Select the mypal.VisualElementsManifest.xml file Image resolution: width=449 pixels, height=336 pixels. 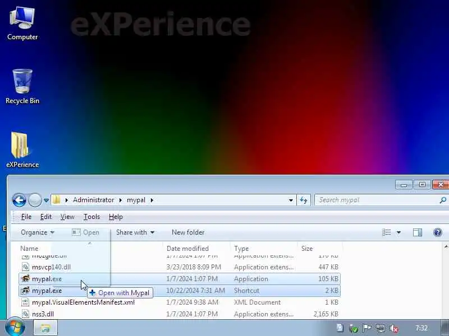coord(83,302)
